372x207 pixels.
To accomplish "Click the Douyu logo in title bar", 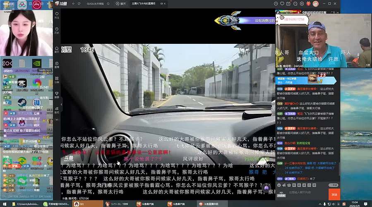I will pos(60,3).
